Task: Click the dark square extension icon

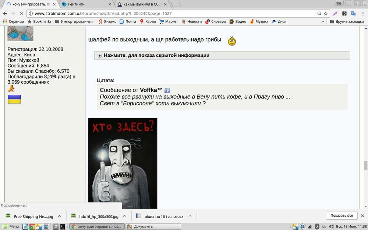Action: (x=344, y=14)
